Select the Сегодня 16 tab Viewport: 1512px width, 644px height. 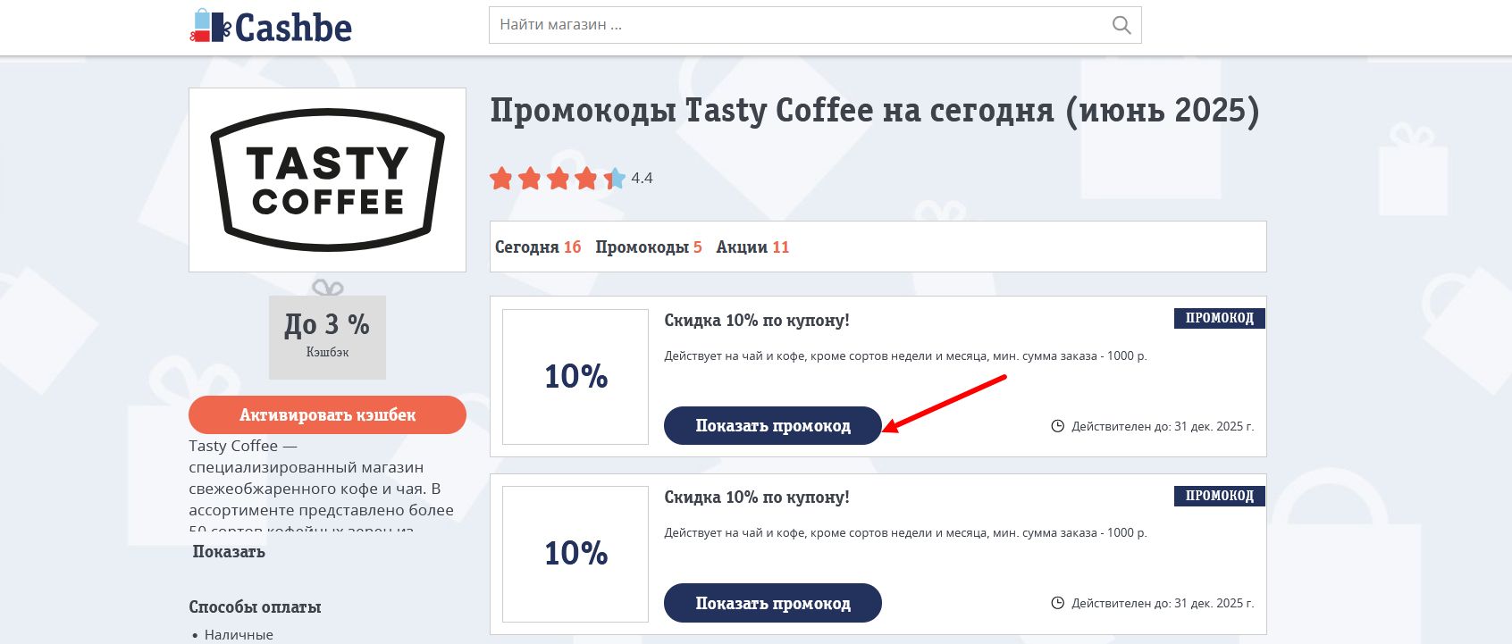[x=538, y=247]
